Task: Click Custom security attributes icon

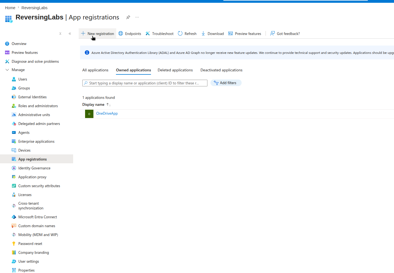Action: pyautogui.click(x=14, y=186)
